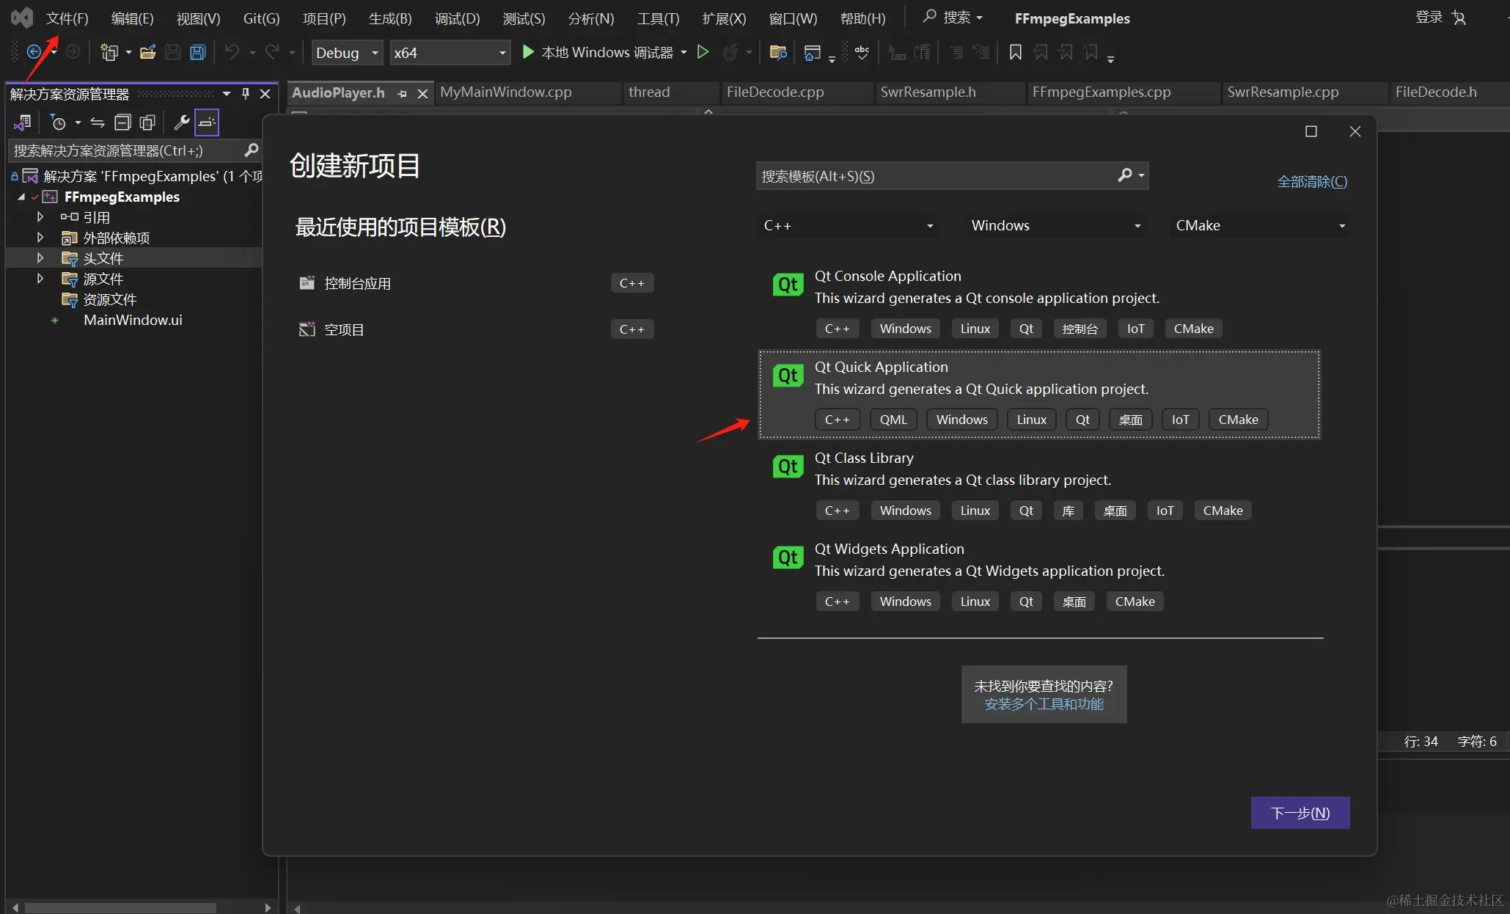This screenshot has width=1510, height=914.
Task: Click the template search magnifier icon
Action: tap(1125, 175)
